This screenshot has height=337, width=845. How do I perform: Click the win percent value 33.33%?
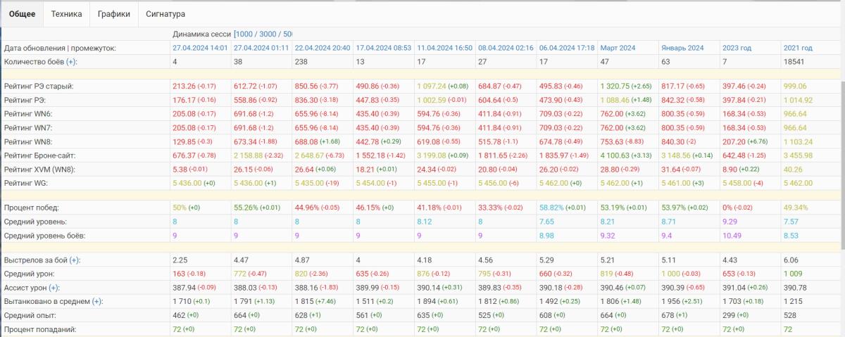coord(491,208)
